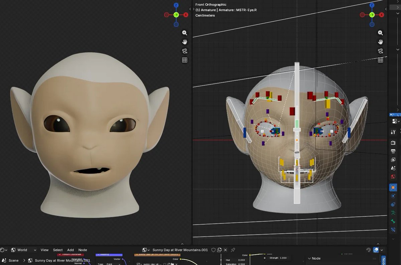Open Object properties tab

pyautogui.click(x=393, y=188)
